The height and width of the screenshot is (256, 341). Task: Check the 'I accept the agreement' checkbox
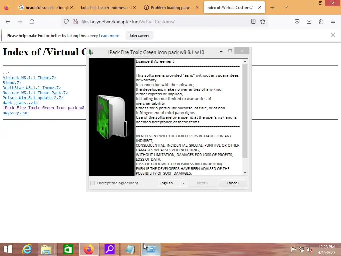(x=93, y=183)
